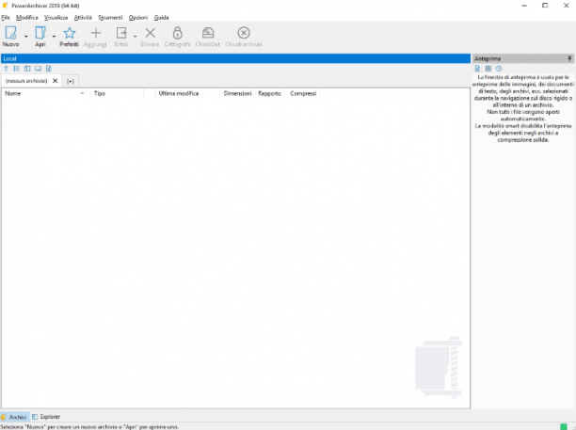Click the Apri archive icon
Viewport: 576px width, 430px height.
coord(40,33)
